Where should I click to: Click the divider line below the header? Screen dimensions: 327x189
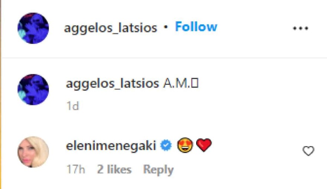[x=163, y=58]
